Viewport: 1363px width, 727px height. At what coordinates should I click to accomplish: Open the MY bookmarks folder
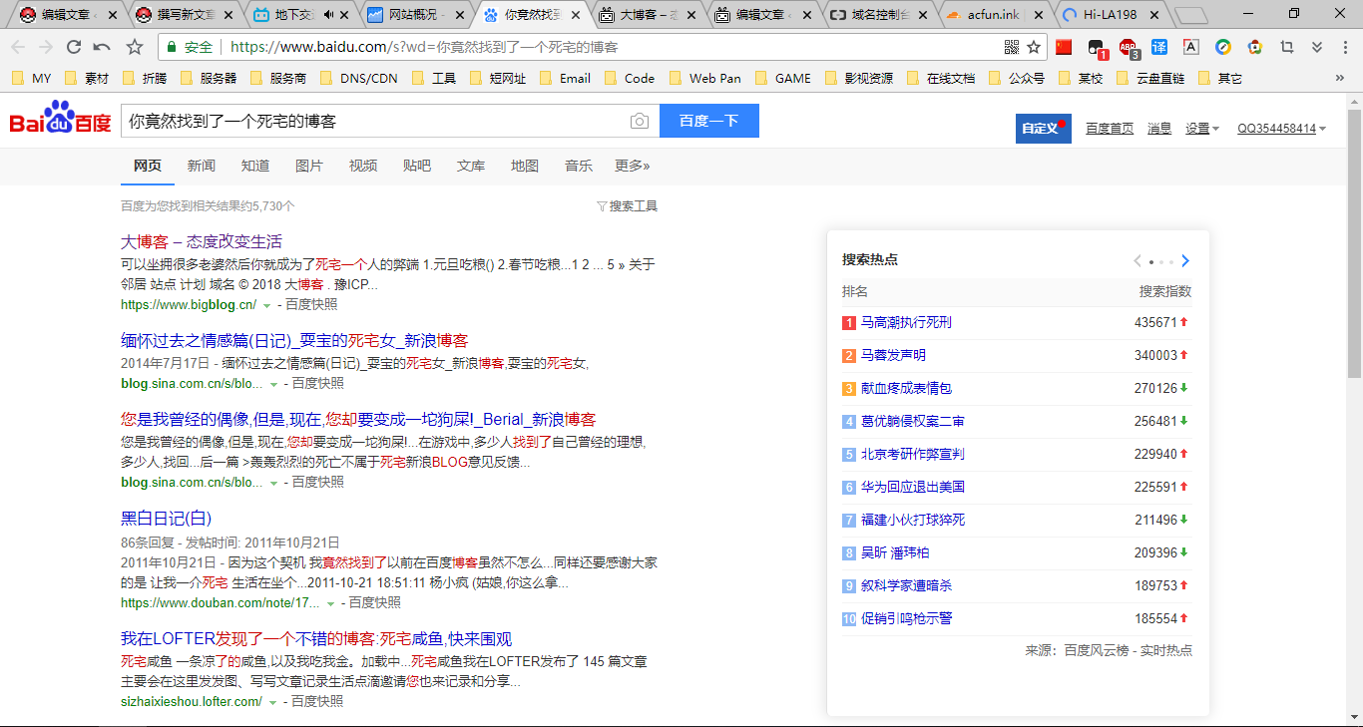click(x=32, y=78)
